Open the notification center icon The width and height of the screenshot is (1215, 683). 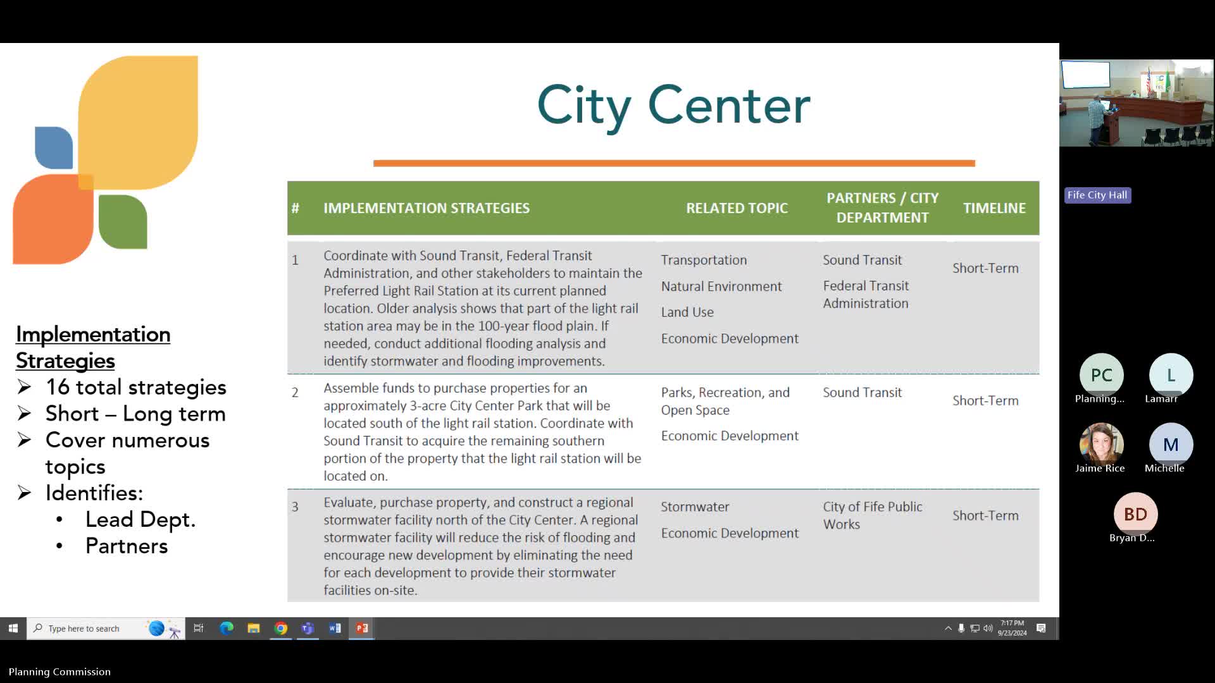click(x=1041, y=628)
